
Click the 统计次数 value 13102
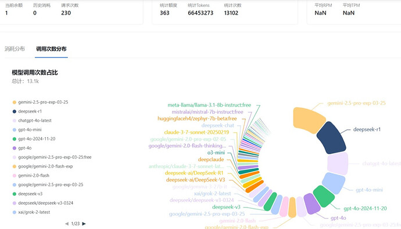(231, 13)
